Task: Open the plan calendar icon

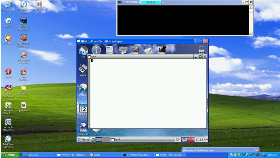Action: pos(83,108)
